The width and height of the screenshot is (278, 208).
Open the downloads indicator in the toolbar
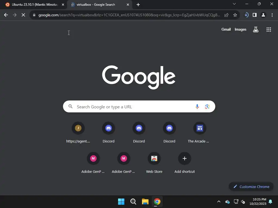point(246,15)
